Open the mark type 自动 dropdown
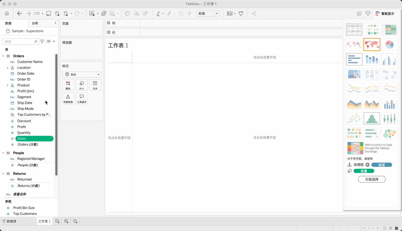 click(x=82, y=75)
